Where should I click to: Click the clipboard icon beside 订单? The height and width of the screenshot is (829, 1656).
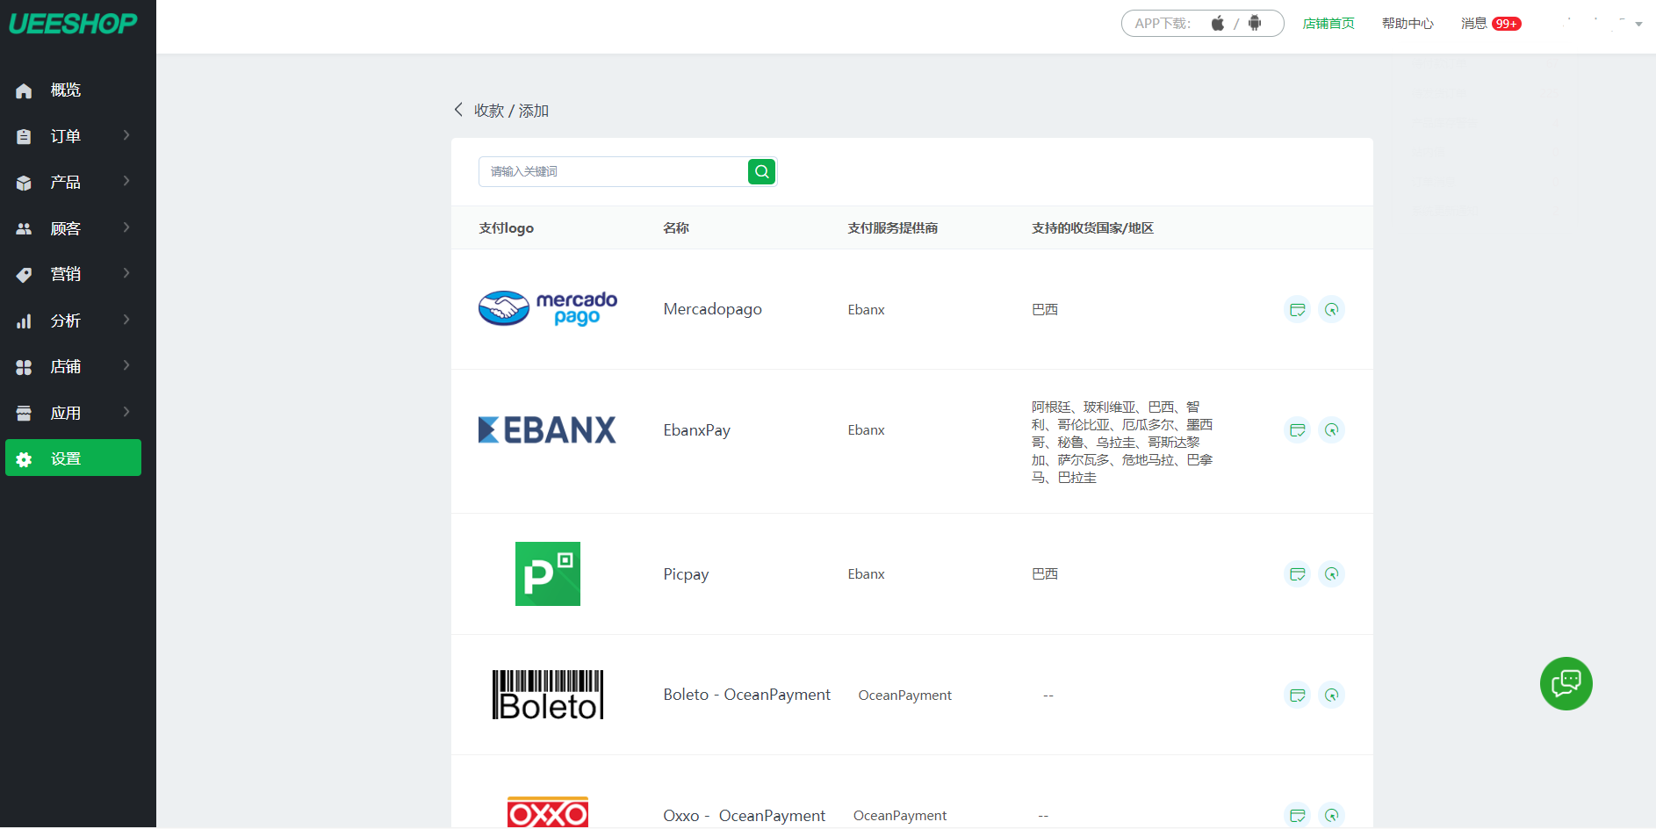pyautogui.click(x=24, y=136)
